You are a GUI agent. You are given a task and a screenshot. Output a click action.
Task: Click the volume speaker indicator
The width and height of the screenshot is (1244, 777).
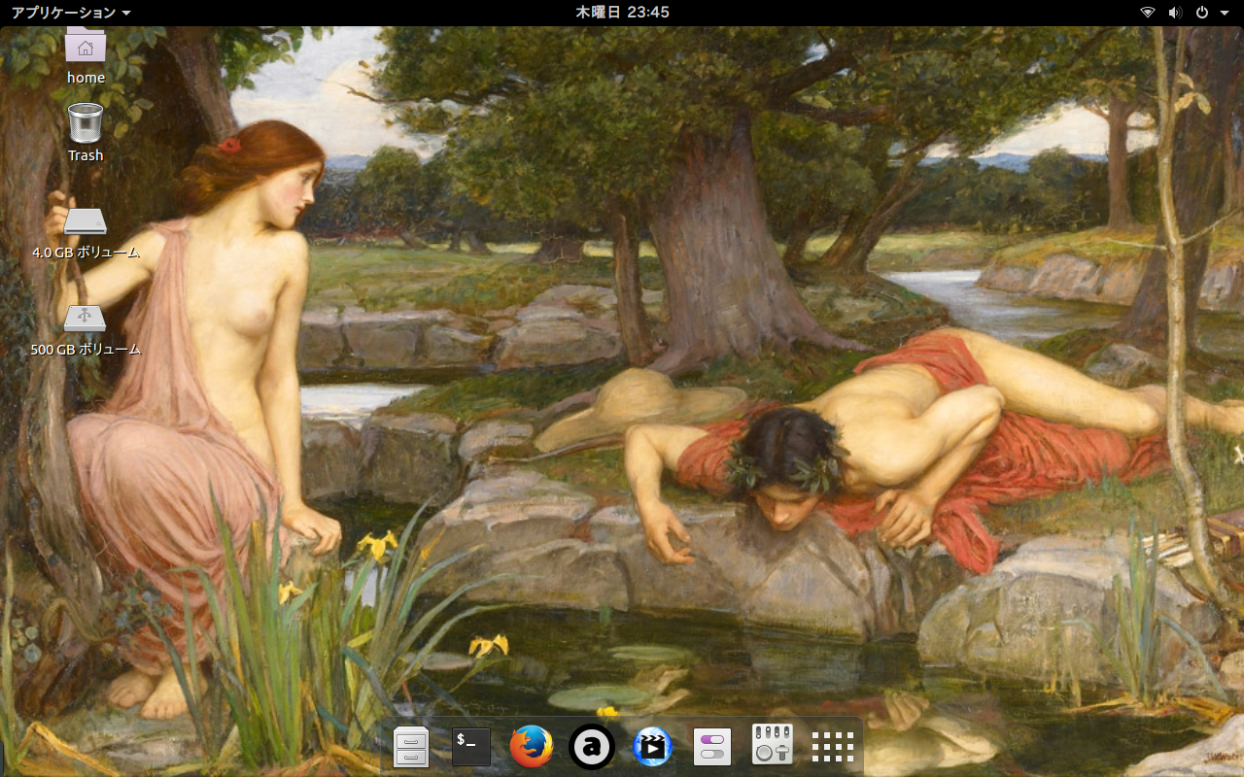click(1175, 13)
